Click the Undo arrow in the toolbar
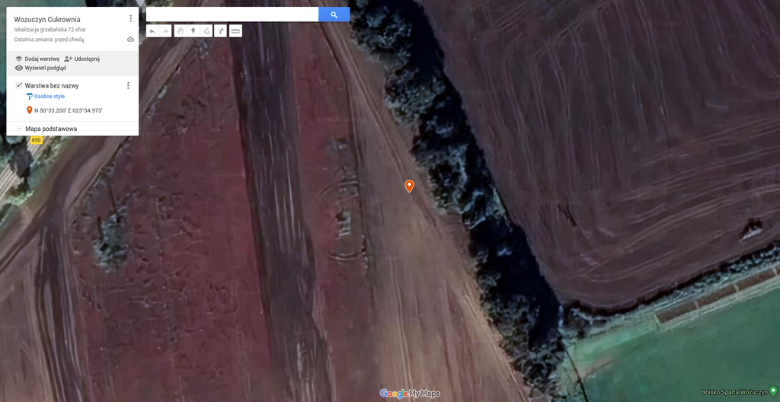Image resolution: width=780 pixels, height=402 pixels. click(152, 31)
